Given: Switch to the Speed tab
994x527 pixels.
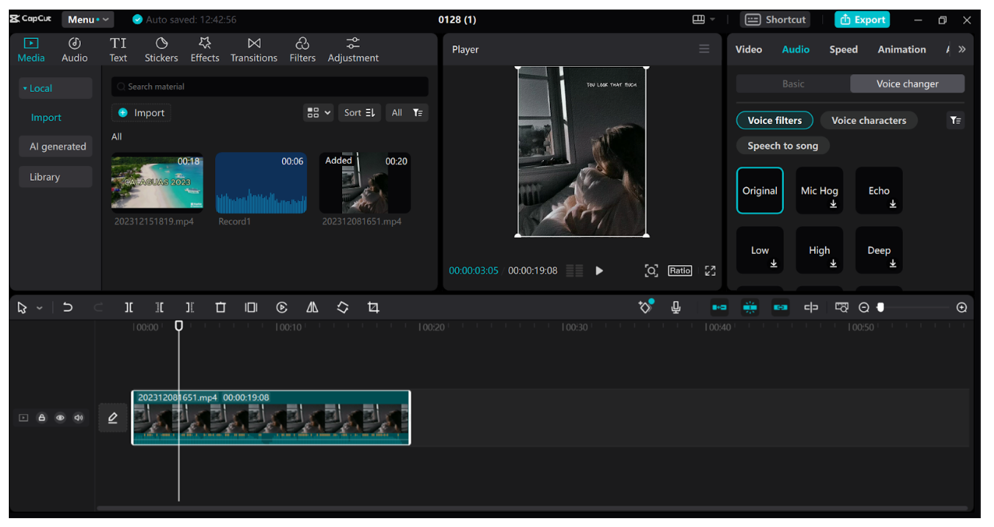Looking at the screenshot, I should pos(844,49).
